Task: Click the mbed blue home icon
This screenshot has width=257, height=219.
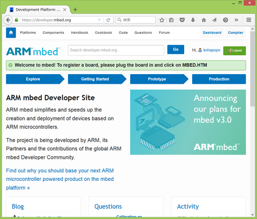Action: (11, 33)
